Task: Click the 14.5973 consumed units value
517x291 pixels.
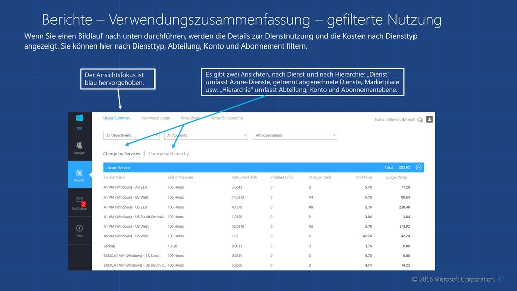Action: (x=238, y=198)
